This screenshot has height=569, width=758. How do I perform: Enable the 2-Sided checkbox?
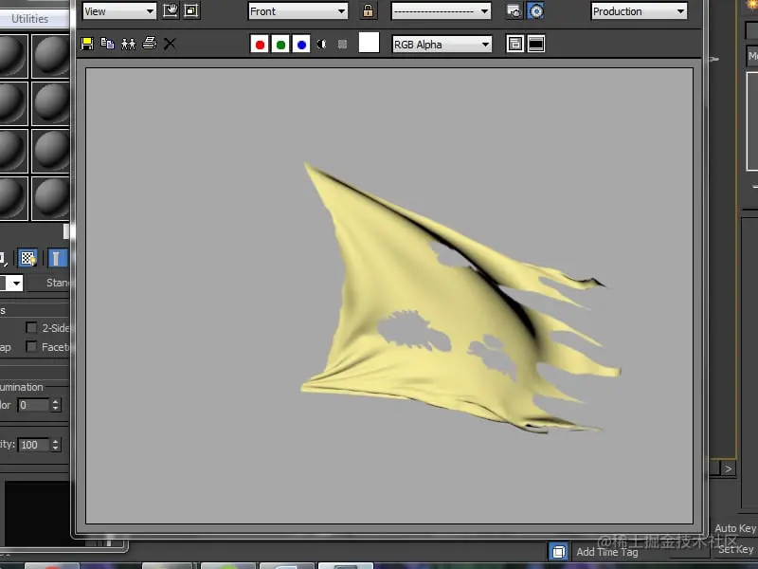tap(31, 328)
